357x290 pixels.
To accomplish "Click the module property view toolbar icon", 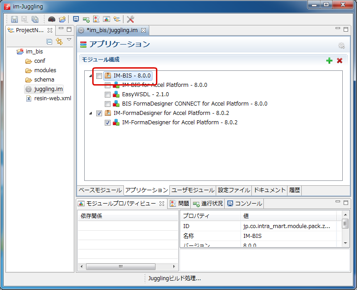I will tap(107, 19).
